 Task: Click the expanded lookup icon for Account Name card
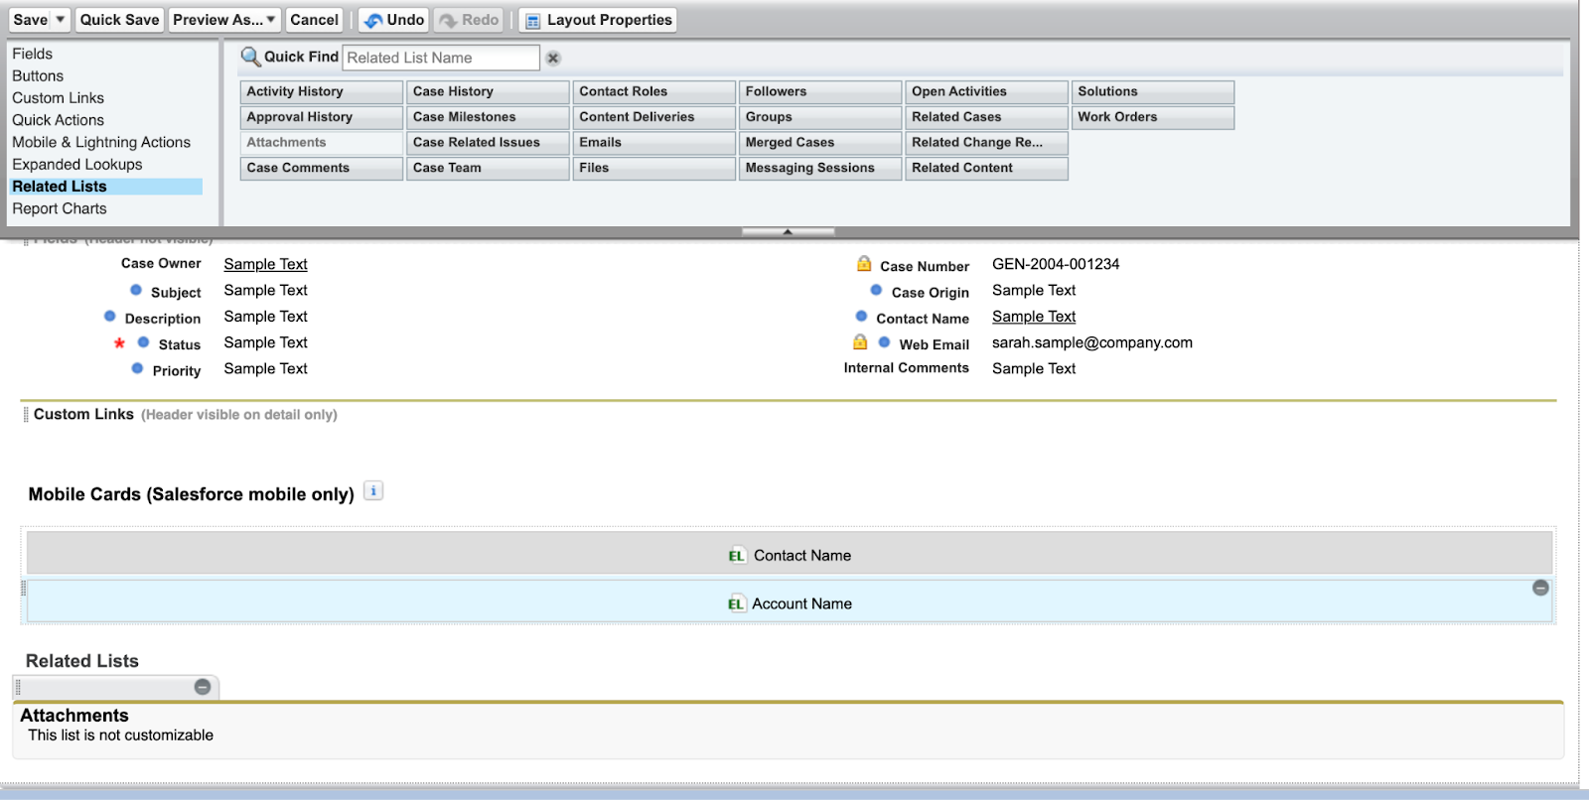click(736, 603)
